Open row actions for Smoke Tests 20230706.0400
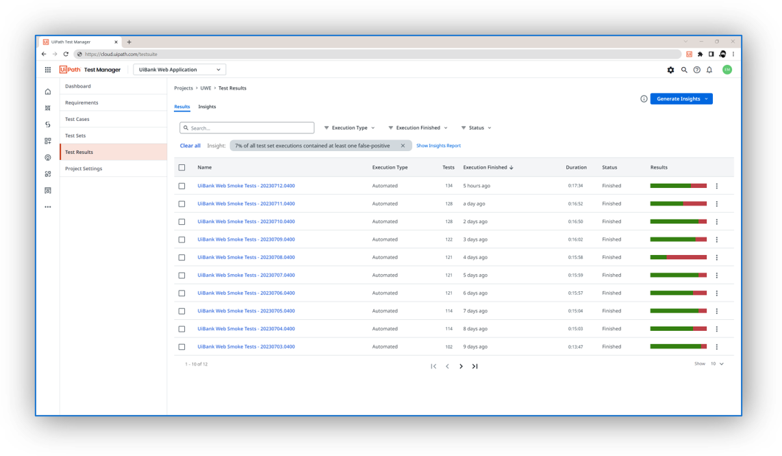The height and width of the screenshot is (456, 782). click(x=717, y=293)
